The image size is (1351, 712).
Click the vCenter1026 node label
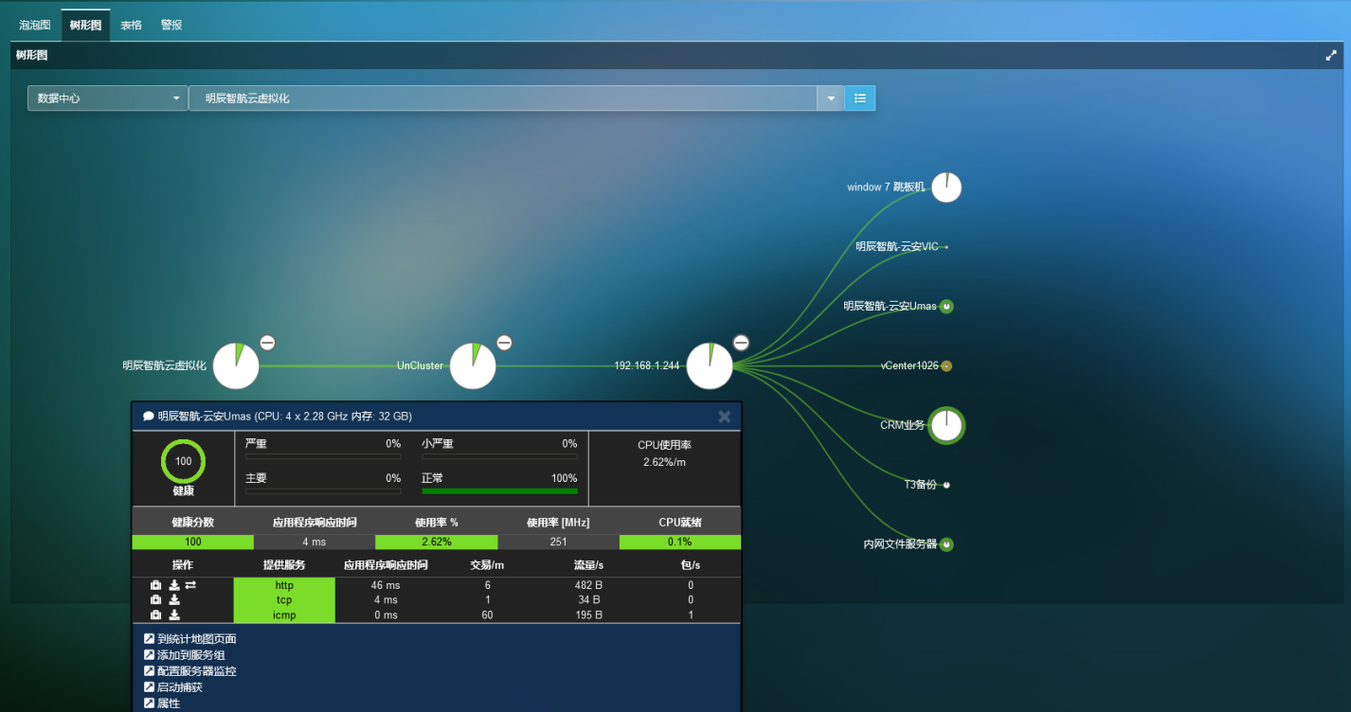click(x=910, y=366)
